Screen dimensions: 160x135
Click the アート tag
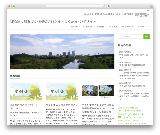[x=139, y=117]
